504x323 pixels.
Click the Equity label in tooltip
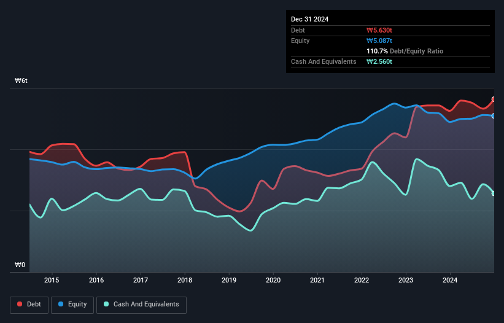click(300, 41)
